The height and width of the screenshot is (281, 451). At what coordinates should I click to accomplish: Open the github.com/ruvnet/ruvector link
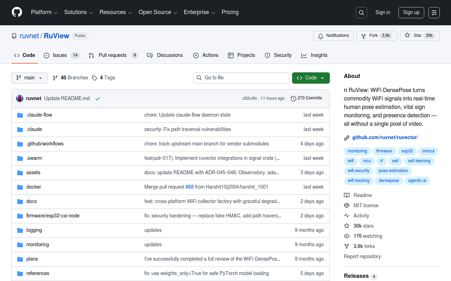click(385, 138)
